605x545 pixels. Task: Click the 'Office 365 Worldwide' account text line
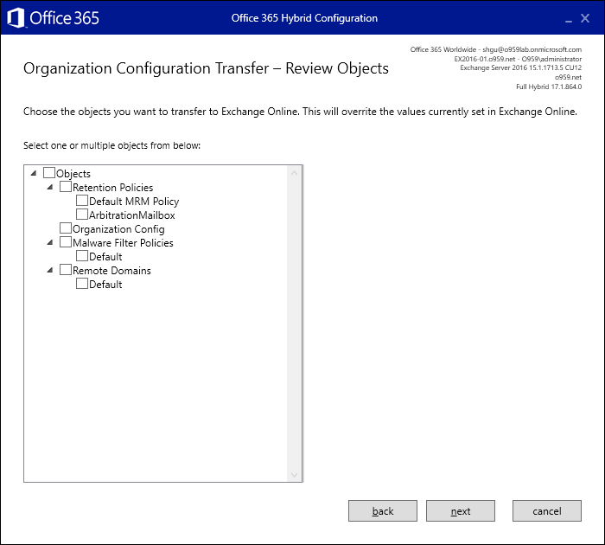(496, 49)
